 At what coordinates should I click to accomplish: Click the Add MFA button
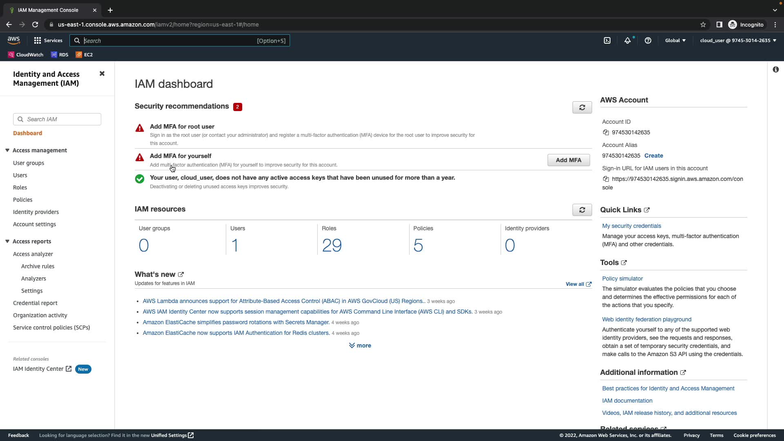coord(568,160)
